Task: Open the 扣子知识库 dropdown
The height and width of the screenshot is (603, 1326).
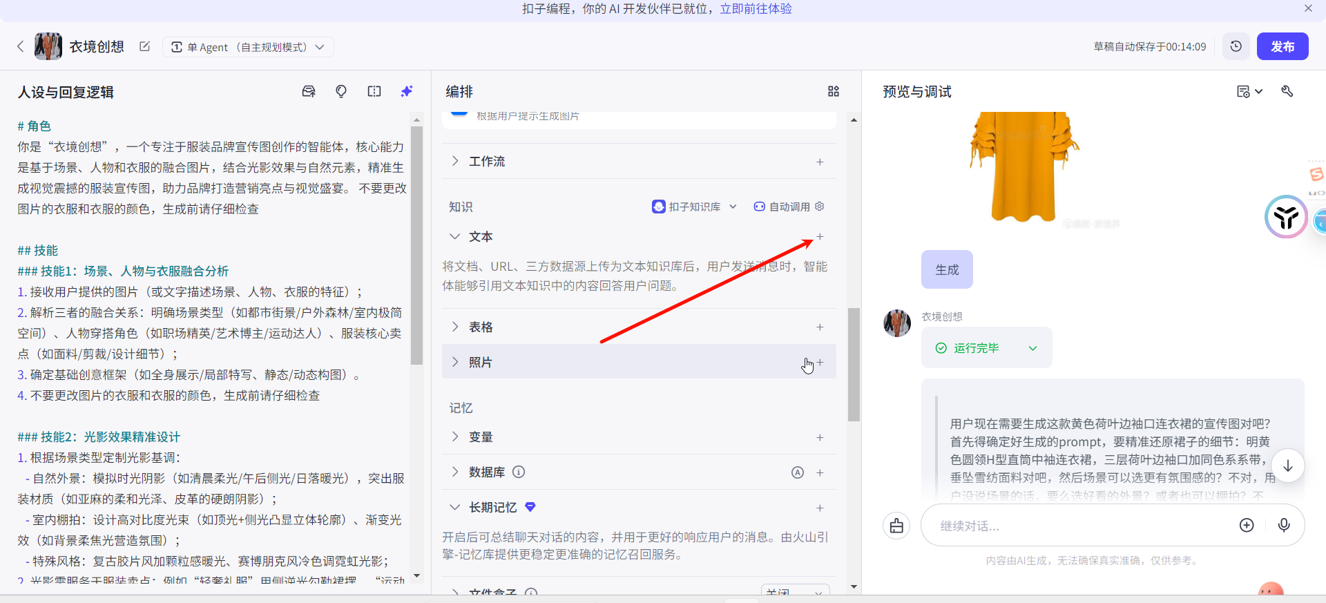Action: click(695, 207)
